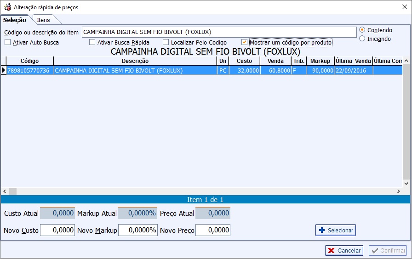Click the horizontal scrollbar left arrow
Screen dimensions: 412x259
5,191
